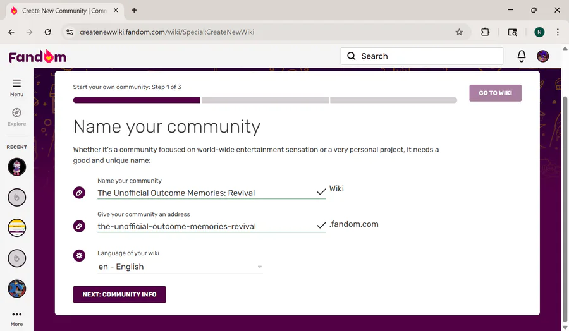Edit the community name field

[x=212, y=193]
